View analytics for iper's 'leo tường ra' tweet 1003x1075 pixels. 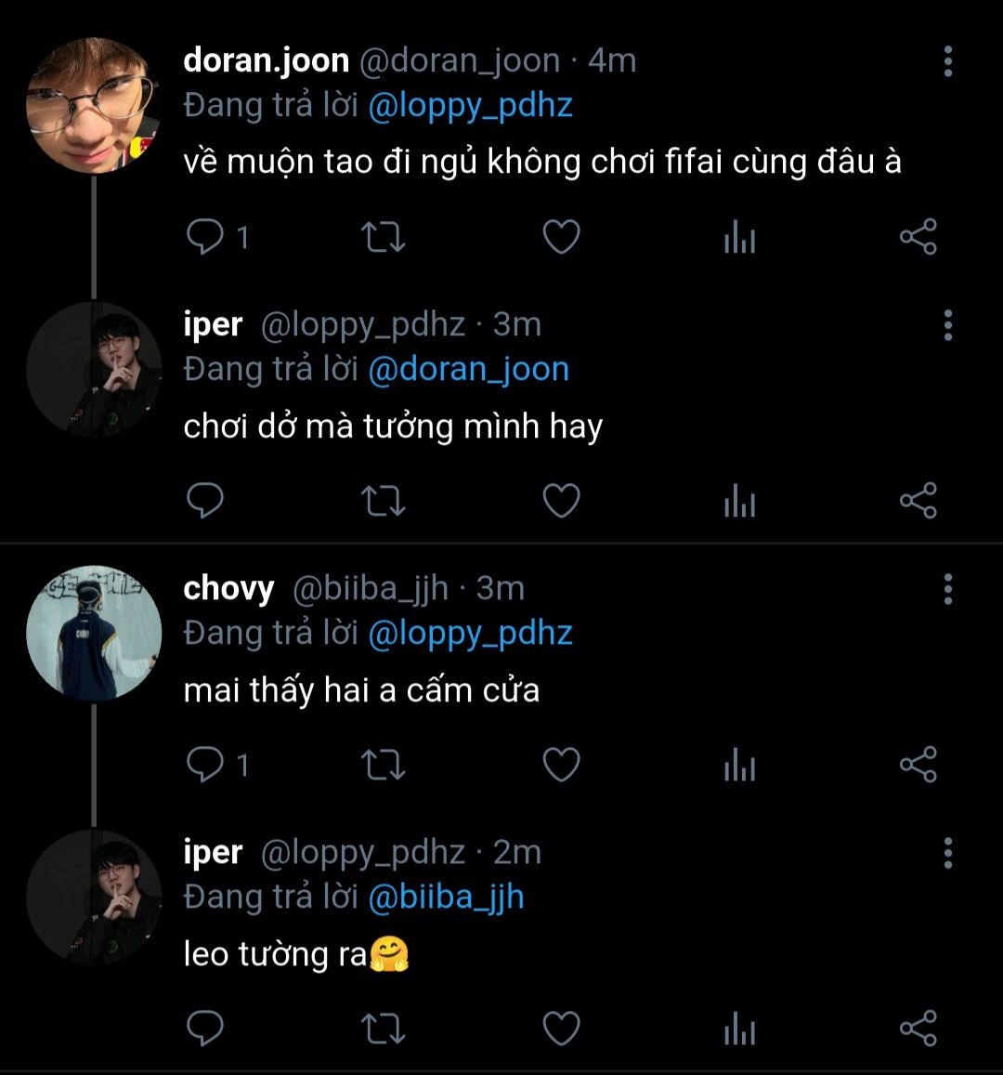point(739,1030)
